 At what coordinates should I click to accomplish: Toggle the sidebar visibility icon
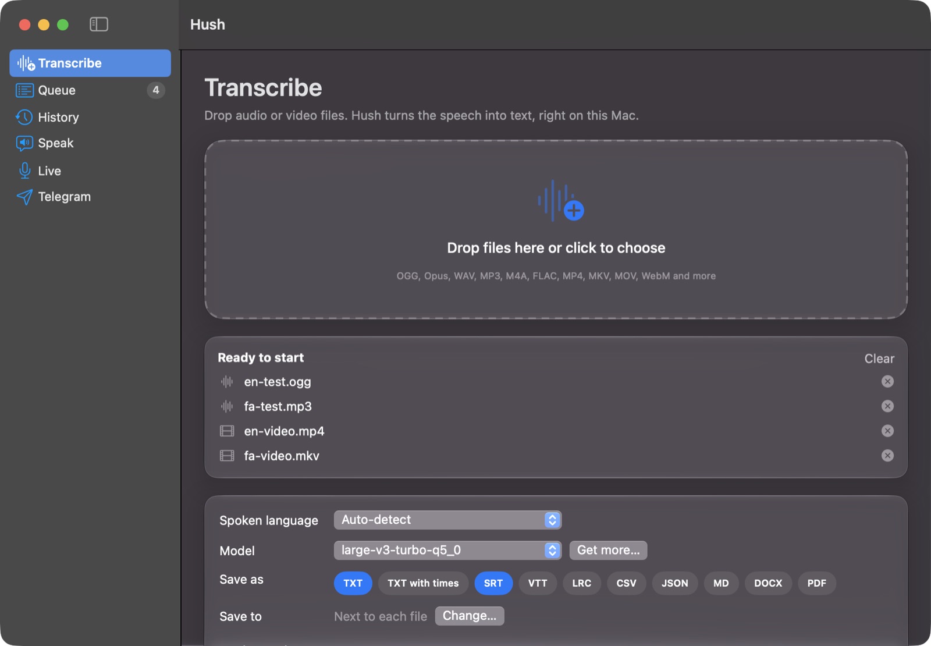tap(99, 24)
